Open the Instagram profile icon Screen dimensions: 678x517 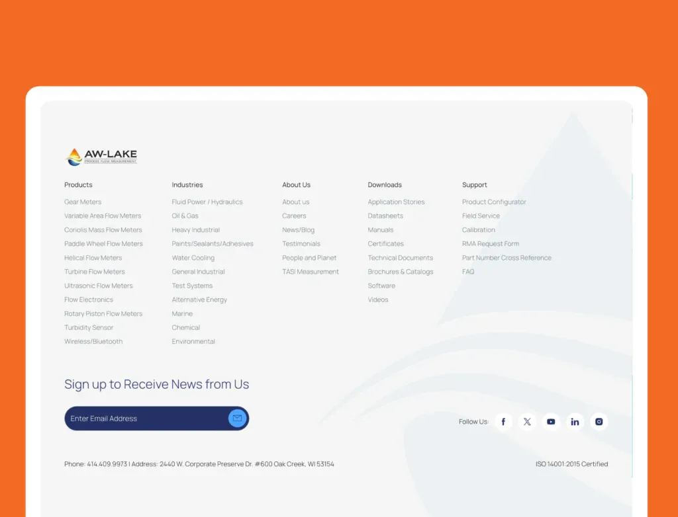pos(599,422)
